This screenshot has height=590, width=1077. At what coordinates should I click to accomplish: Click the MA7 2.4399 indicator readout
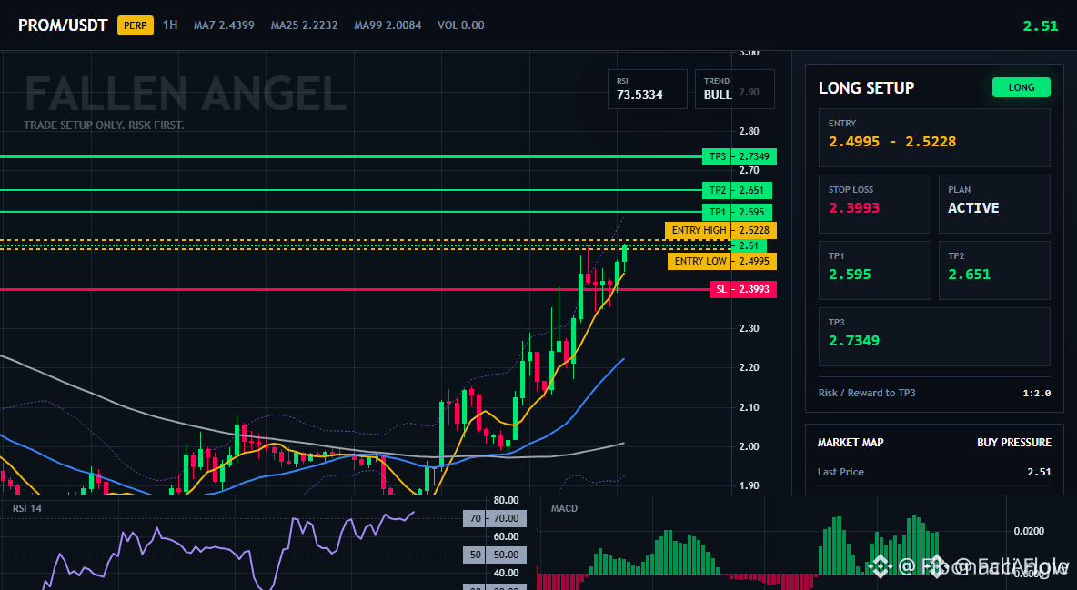point(224,25)
